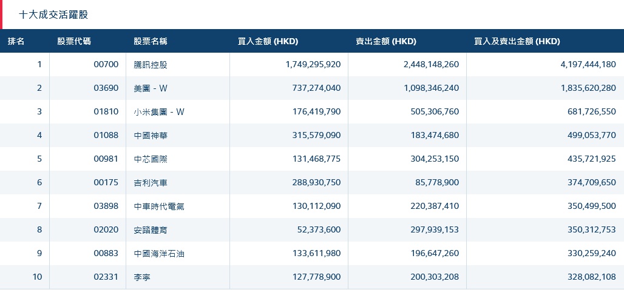This screenshot has width=624, height=290.
Task: Select stock name 吉利汽車
Action: [x=151, y=183]
